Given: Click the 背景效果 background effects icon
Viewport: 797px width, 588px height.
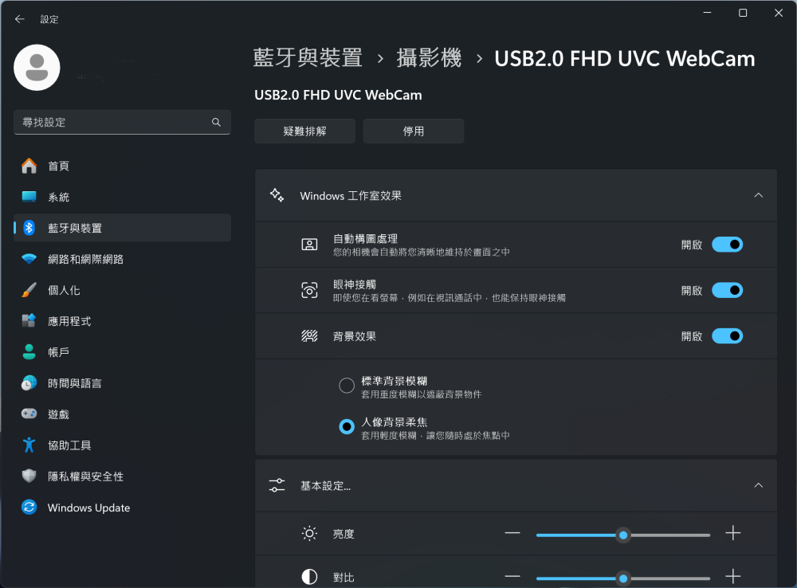Looking at the screenshot, I should (x=309, y=336).
